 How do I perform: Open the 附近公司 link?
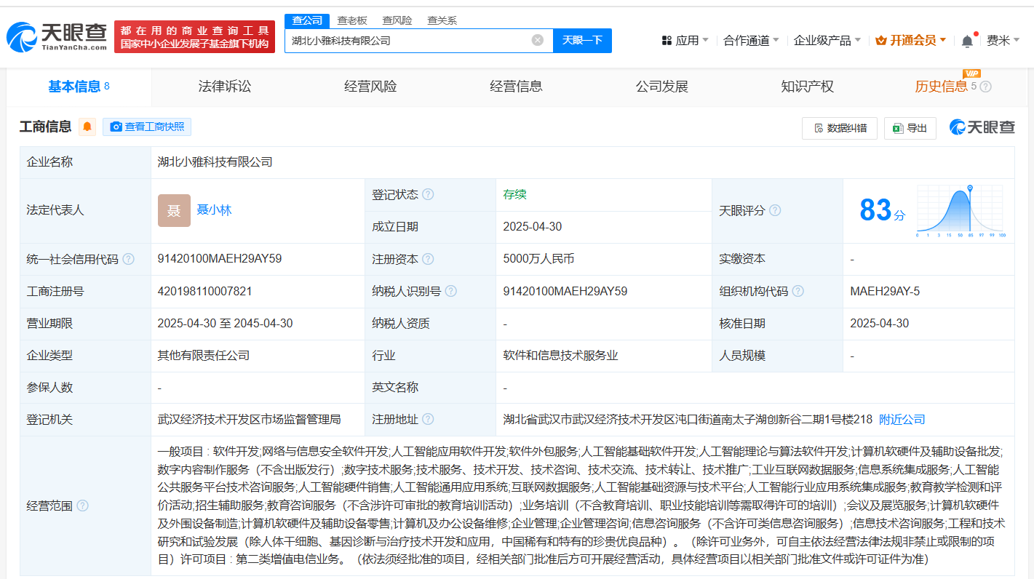[902, 420]
